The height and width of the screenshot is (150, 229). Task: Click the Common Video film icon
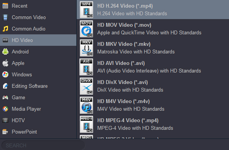tap(5, 18)
